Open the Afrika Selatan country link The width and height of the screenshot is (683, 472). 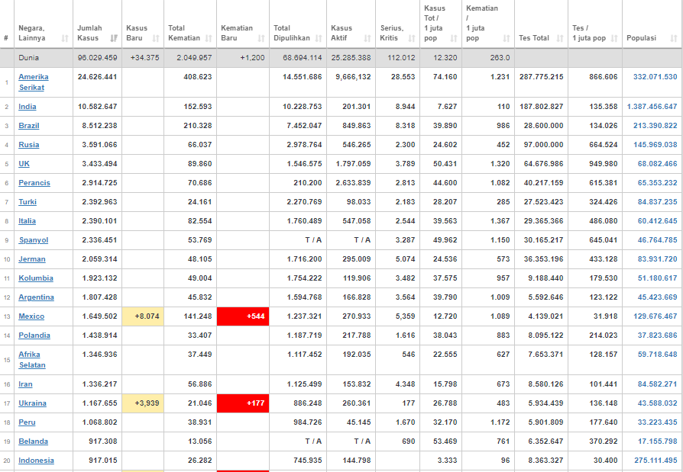[x=32, y=360]
